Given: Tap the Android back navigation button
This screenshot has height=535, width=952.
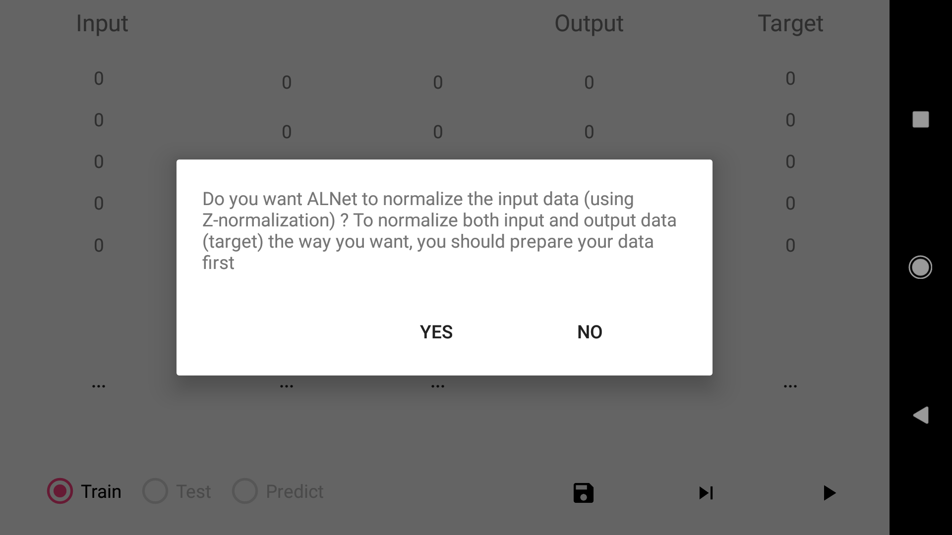Looking at the screenshot, I should [920, 415].
